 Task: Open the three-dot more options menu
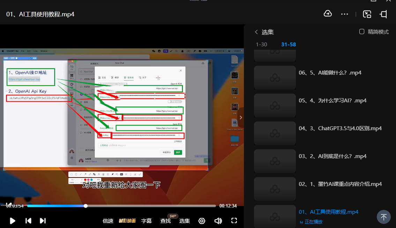click(345, 14)
